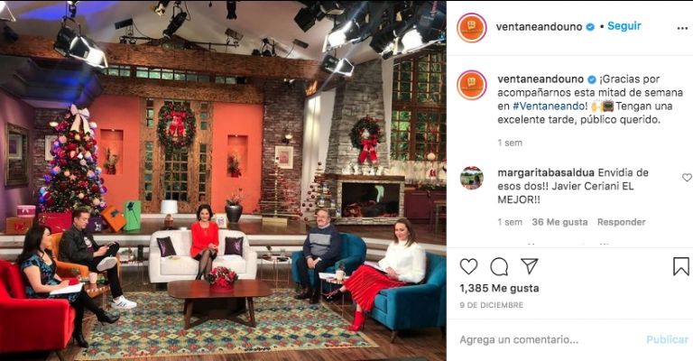Save post with bookmark icon
Image resolution: width=693 pixels, height=361 pixels.
coord(680,266)
